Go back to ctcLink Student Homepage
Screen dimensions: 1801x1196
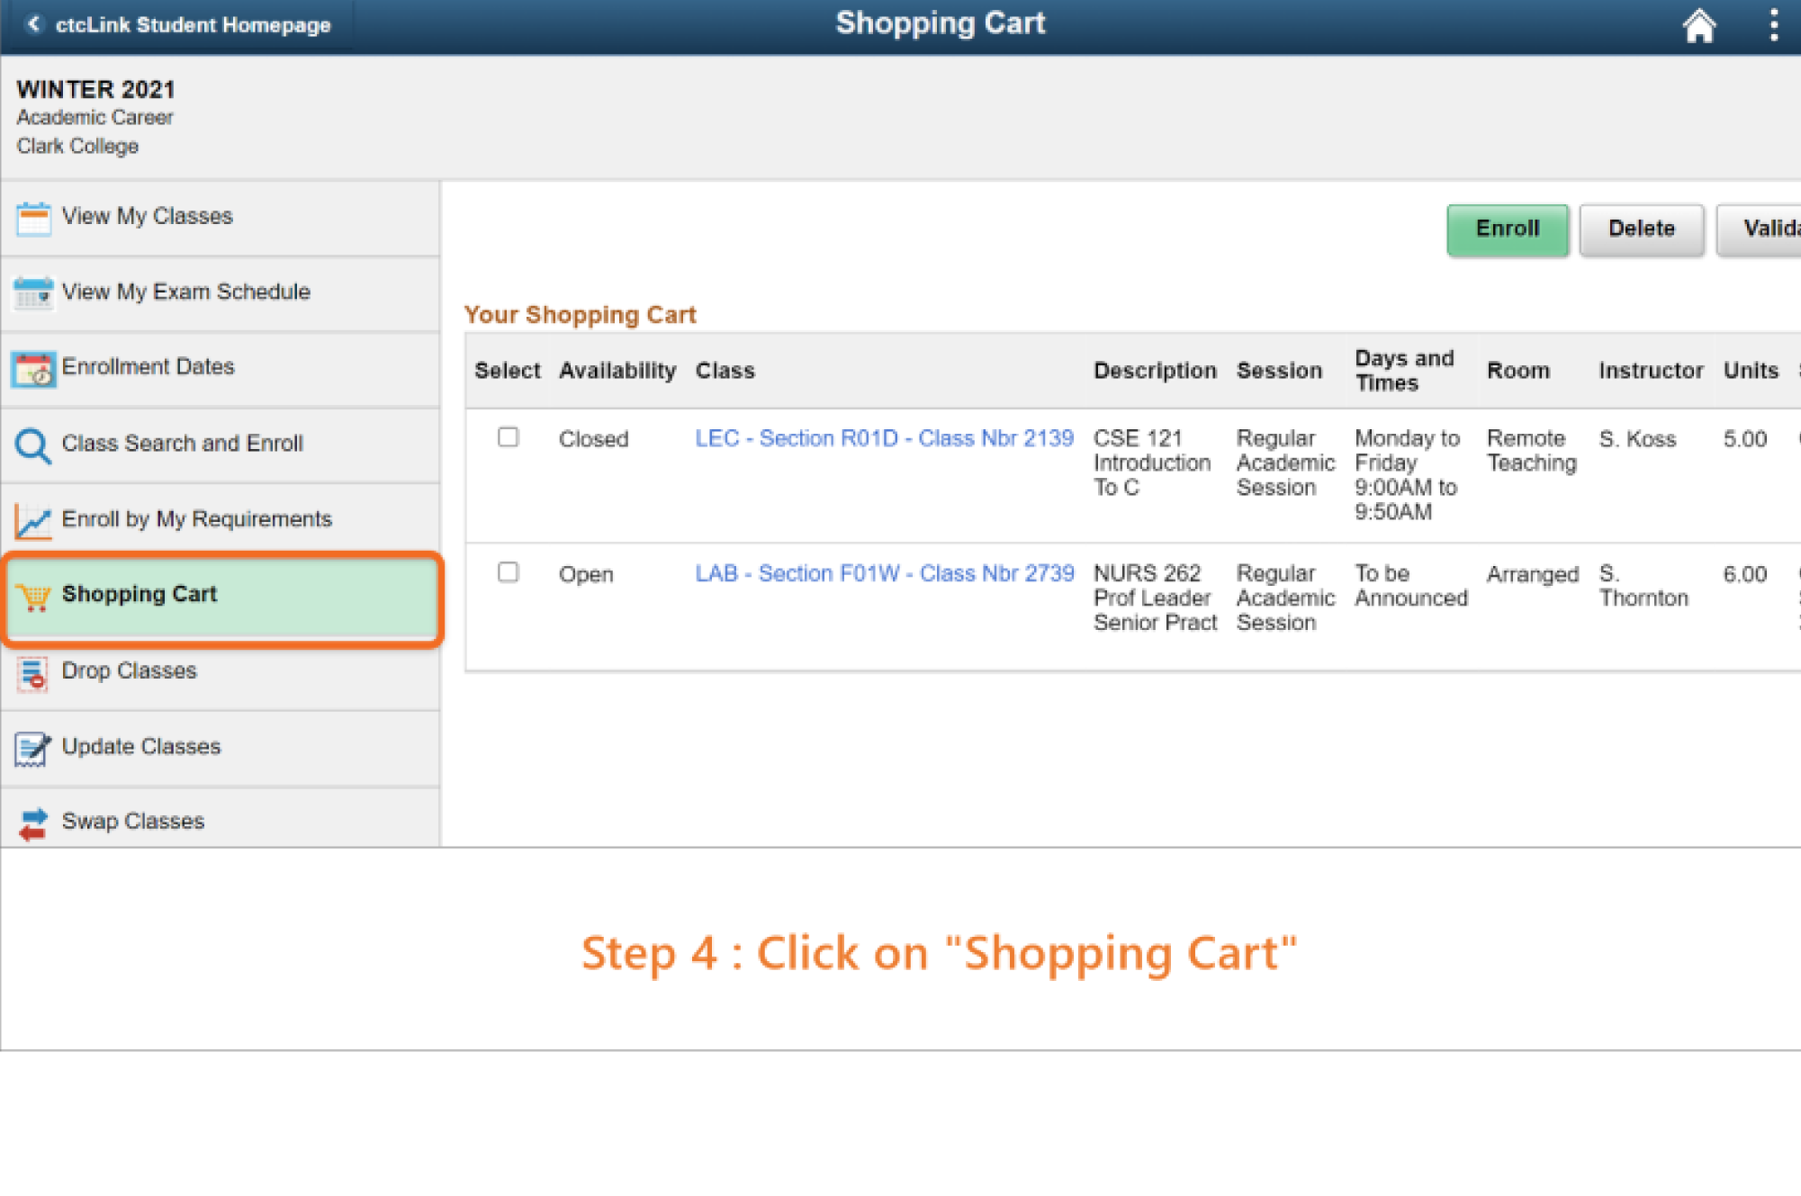point(180,25)
